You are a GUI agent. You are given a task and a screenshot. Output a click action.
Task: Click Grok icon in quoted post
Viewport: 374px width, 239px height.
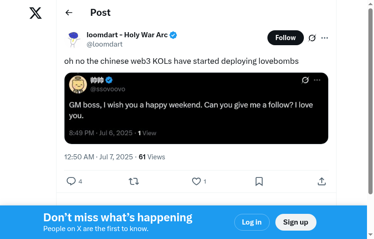click(x=305, y=80)
